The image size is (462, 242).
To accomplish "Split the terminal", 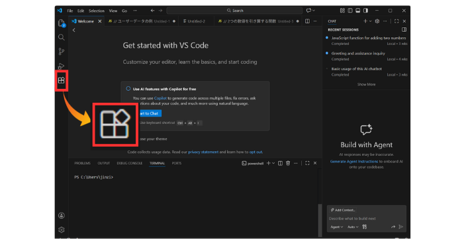I will point(280,163).
